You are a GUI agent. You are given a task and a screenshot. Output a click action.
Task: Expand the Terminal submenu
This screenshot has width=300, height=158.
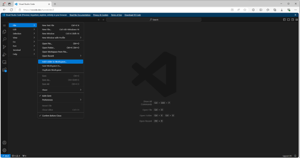pos(23,50)
